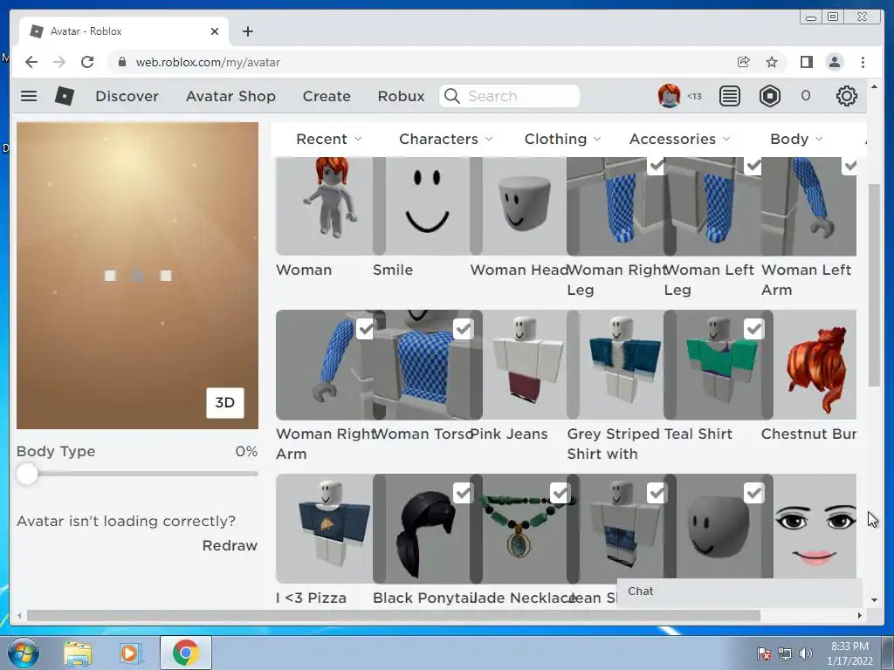The image size is (894, 670).
Task: Uncheck the Woman Torso item
Action: click(x=463, y=329)
